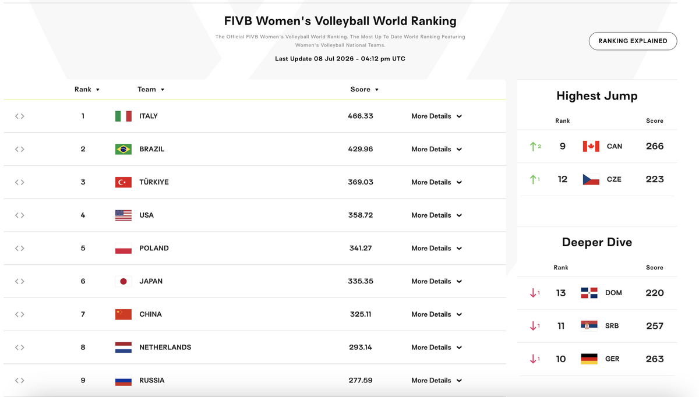Click the Japan flag icon in row six
The image size is (699, 397).
click(x=123, y=281)
